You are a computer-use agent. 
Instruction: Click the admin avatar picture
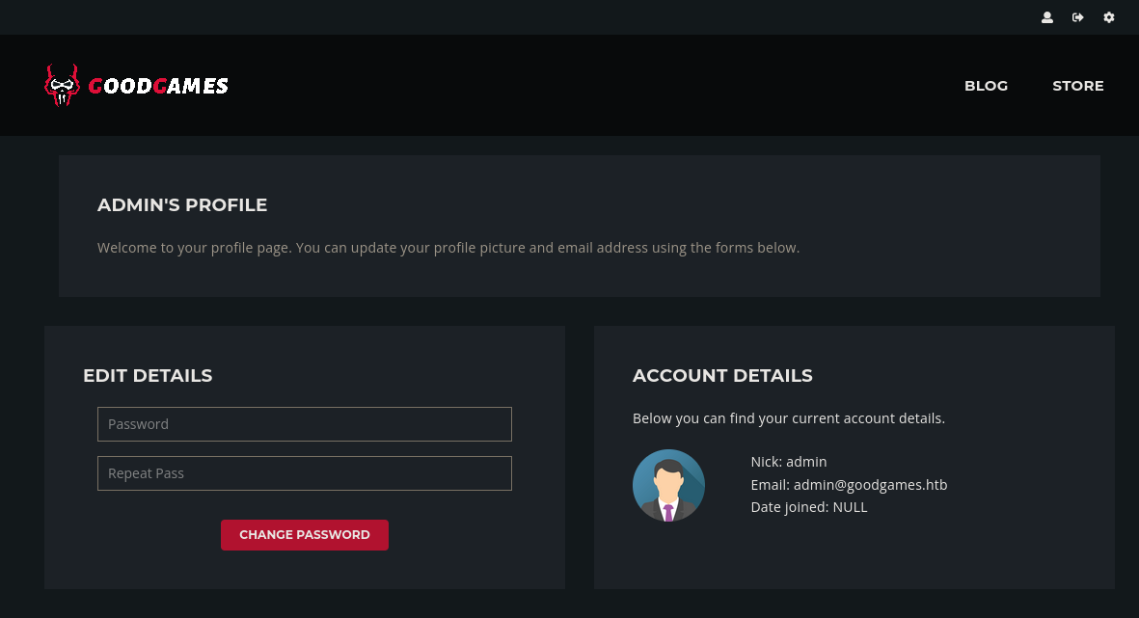[668, 485]
